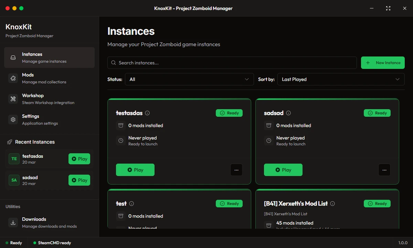Click the SteamCMD ready status dot
This screenshot has width=413, height=248.
point(35,243)
